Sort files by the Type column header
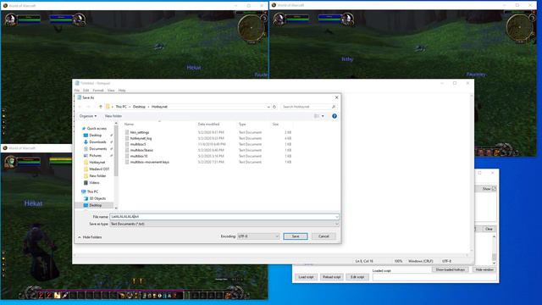Screen dimensions: 542x305 (x=242, y=125)
